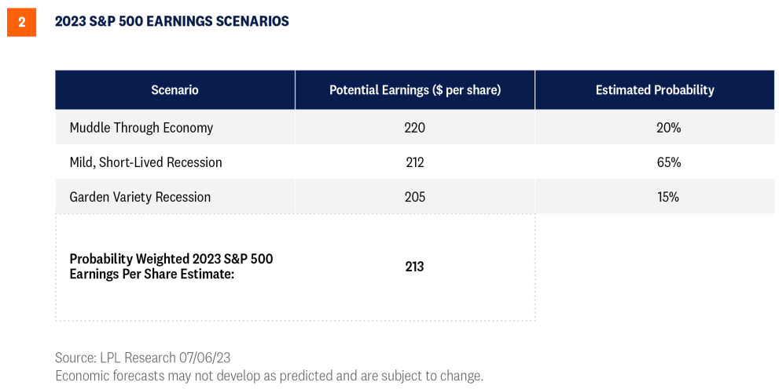Click the 20% probability cell
The width and height of the screenshot is (779, 389).
point(668,128)
